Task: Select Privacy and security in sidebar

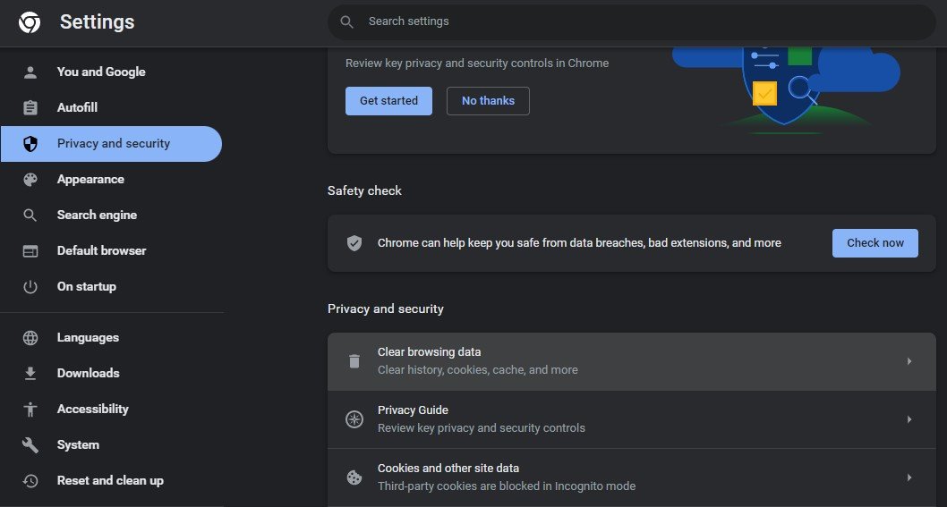Action: 111,144
